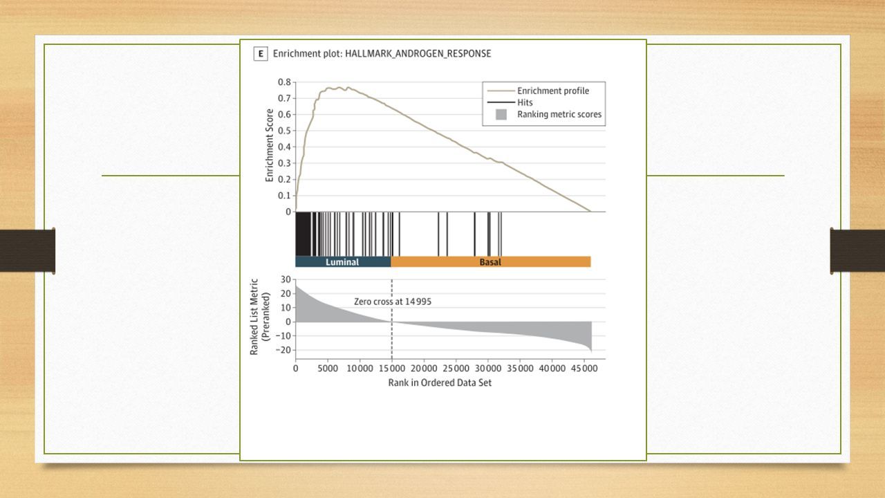Click the dashed zero-cross vertical line
885x498 pixels.
coord(392,319)
